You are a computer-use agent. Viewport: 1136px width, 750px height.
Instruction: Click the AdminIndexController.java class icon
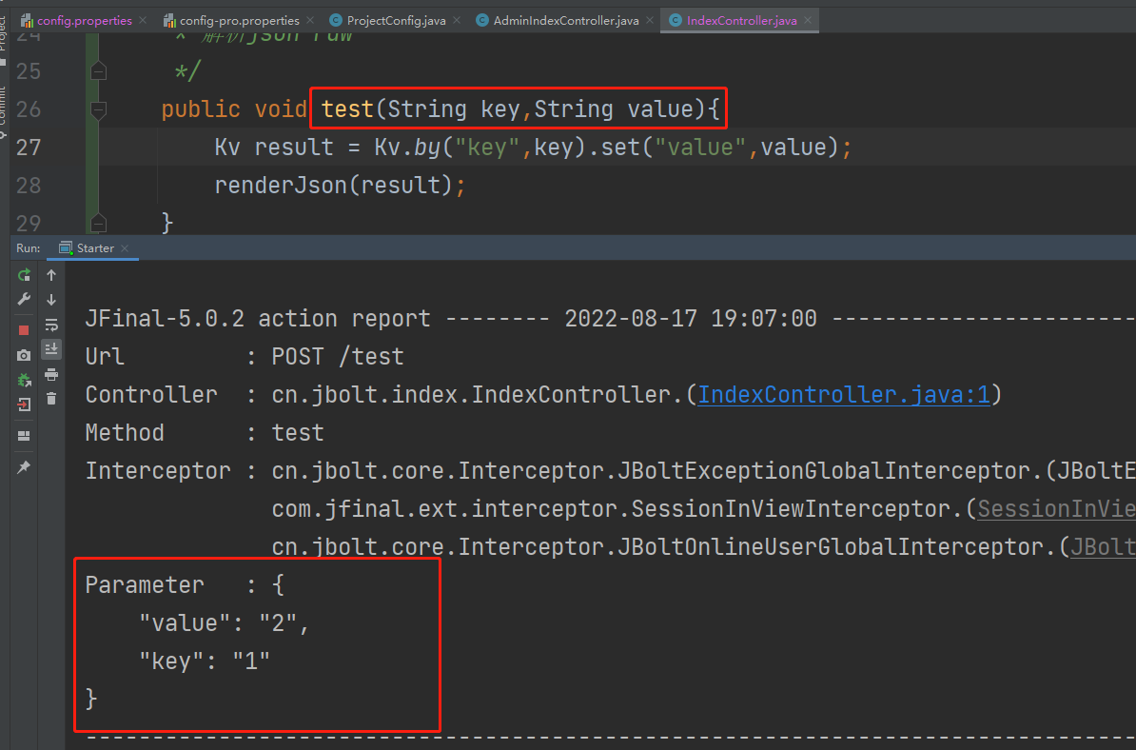click(481, 20)
